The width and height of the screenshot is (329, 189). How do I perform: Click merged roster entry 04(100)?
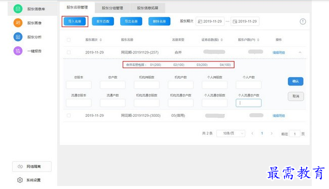tap(226, 65)
